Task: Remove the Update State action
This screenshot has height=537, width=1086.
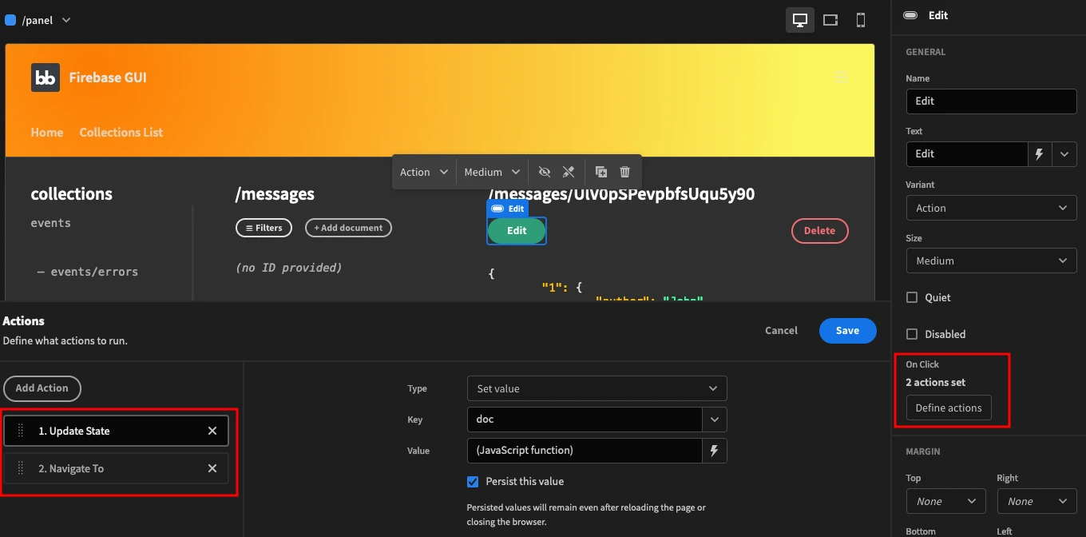Action: pyautogui.click(x=212, y=431)
